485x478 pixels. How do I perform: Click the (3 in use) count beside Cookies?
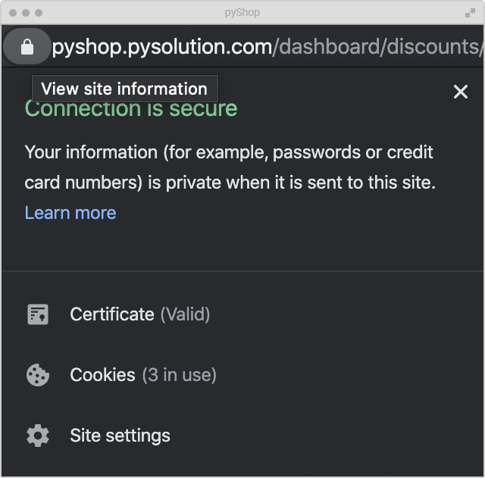pos(179,375)
